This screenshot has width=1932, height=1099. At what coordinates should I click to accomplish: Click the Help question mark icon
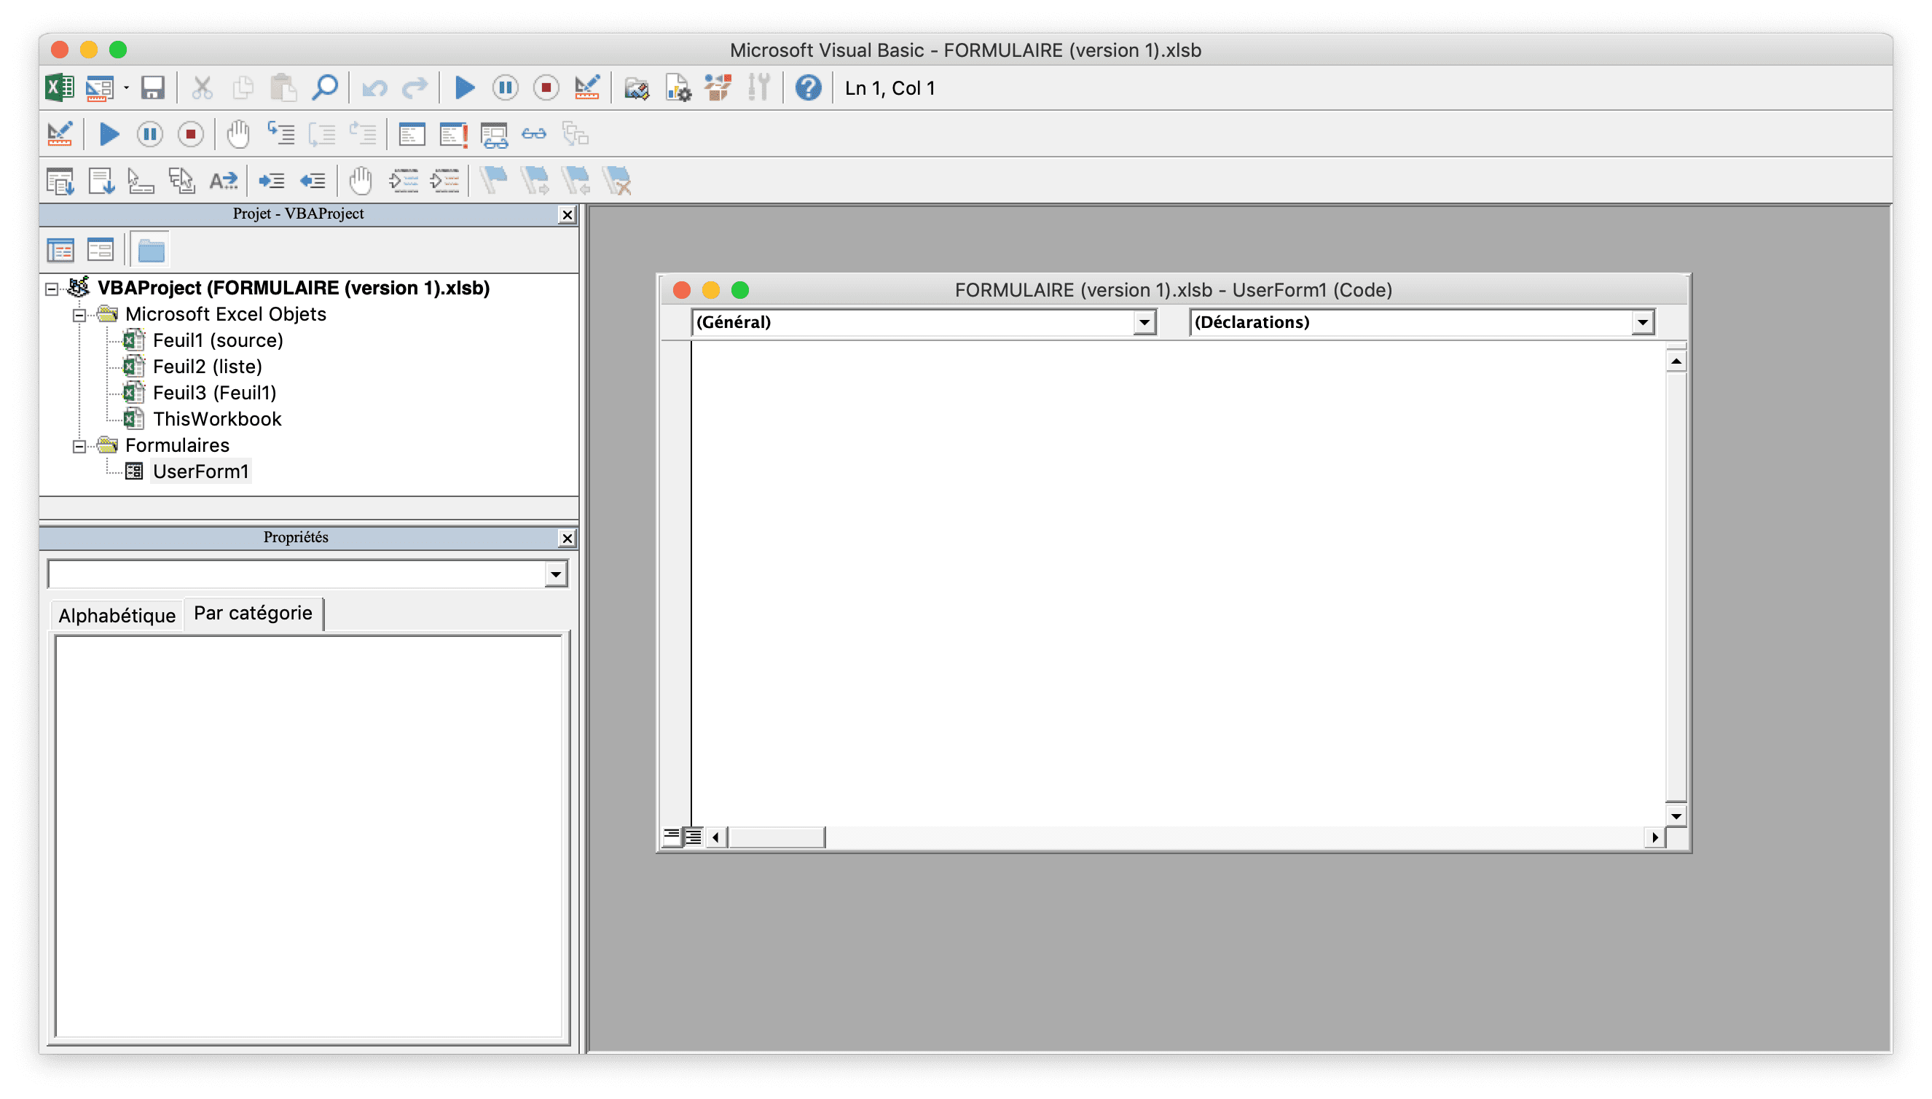[x=808, y=87]
